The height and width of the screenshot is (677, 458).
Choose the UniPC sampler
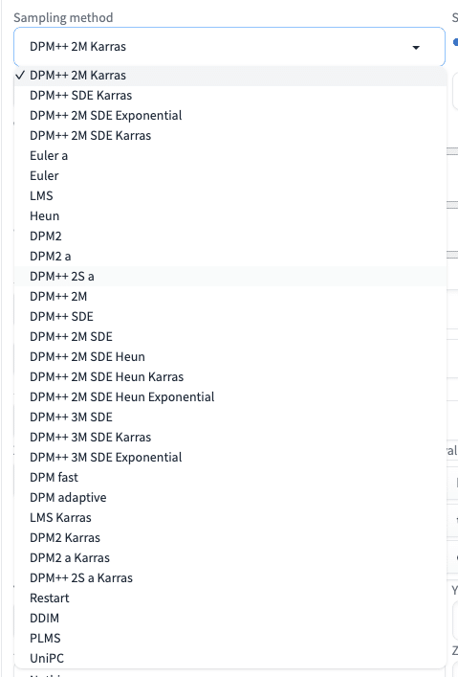[x=230, y=659]
